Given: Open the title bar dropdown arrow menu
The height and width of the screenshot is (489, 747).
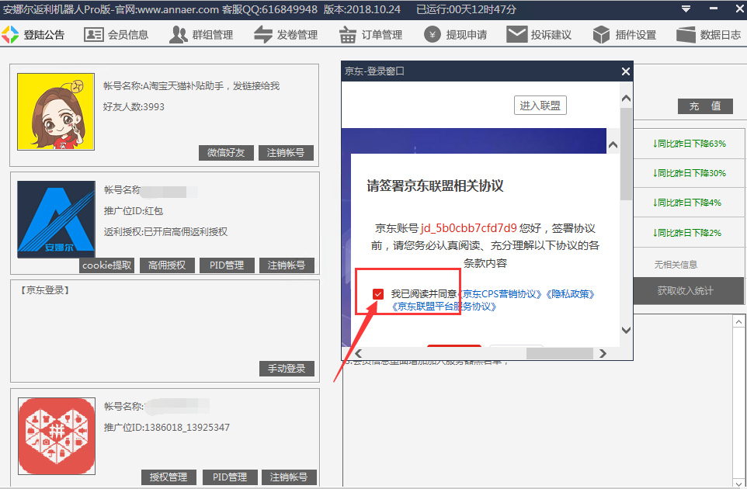Looking at the screenshot, I should (686, 9).
